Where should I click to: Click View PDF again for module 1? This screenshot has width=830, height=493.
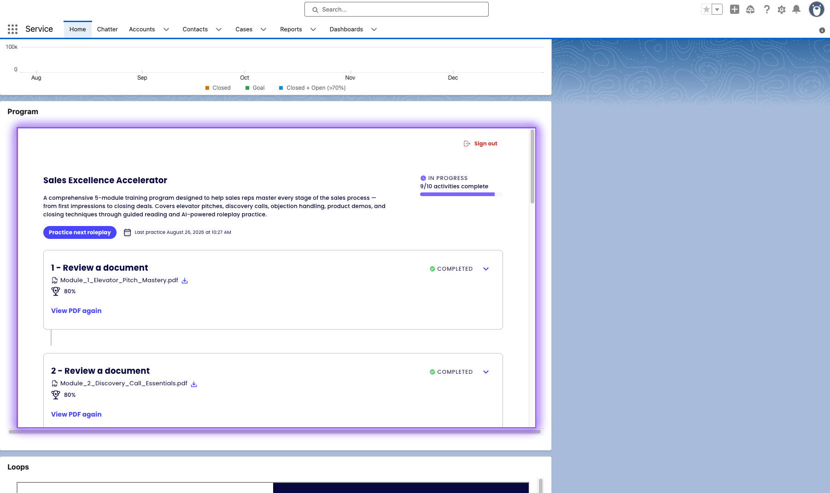76,311
